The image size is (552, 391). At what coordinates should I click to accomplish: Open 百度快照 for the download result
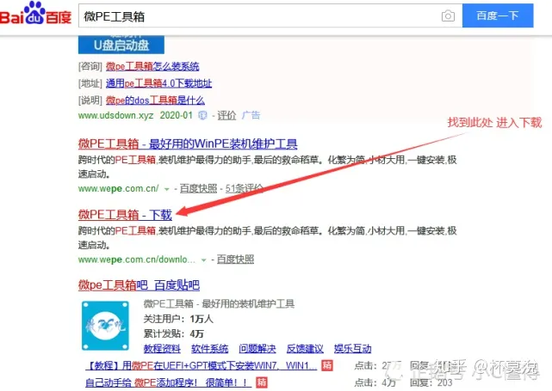point(235,260)
